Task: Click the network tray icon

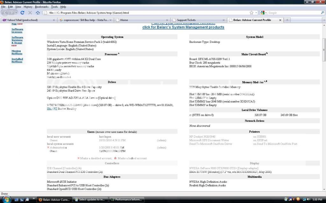Action: [304, 199]
